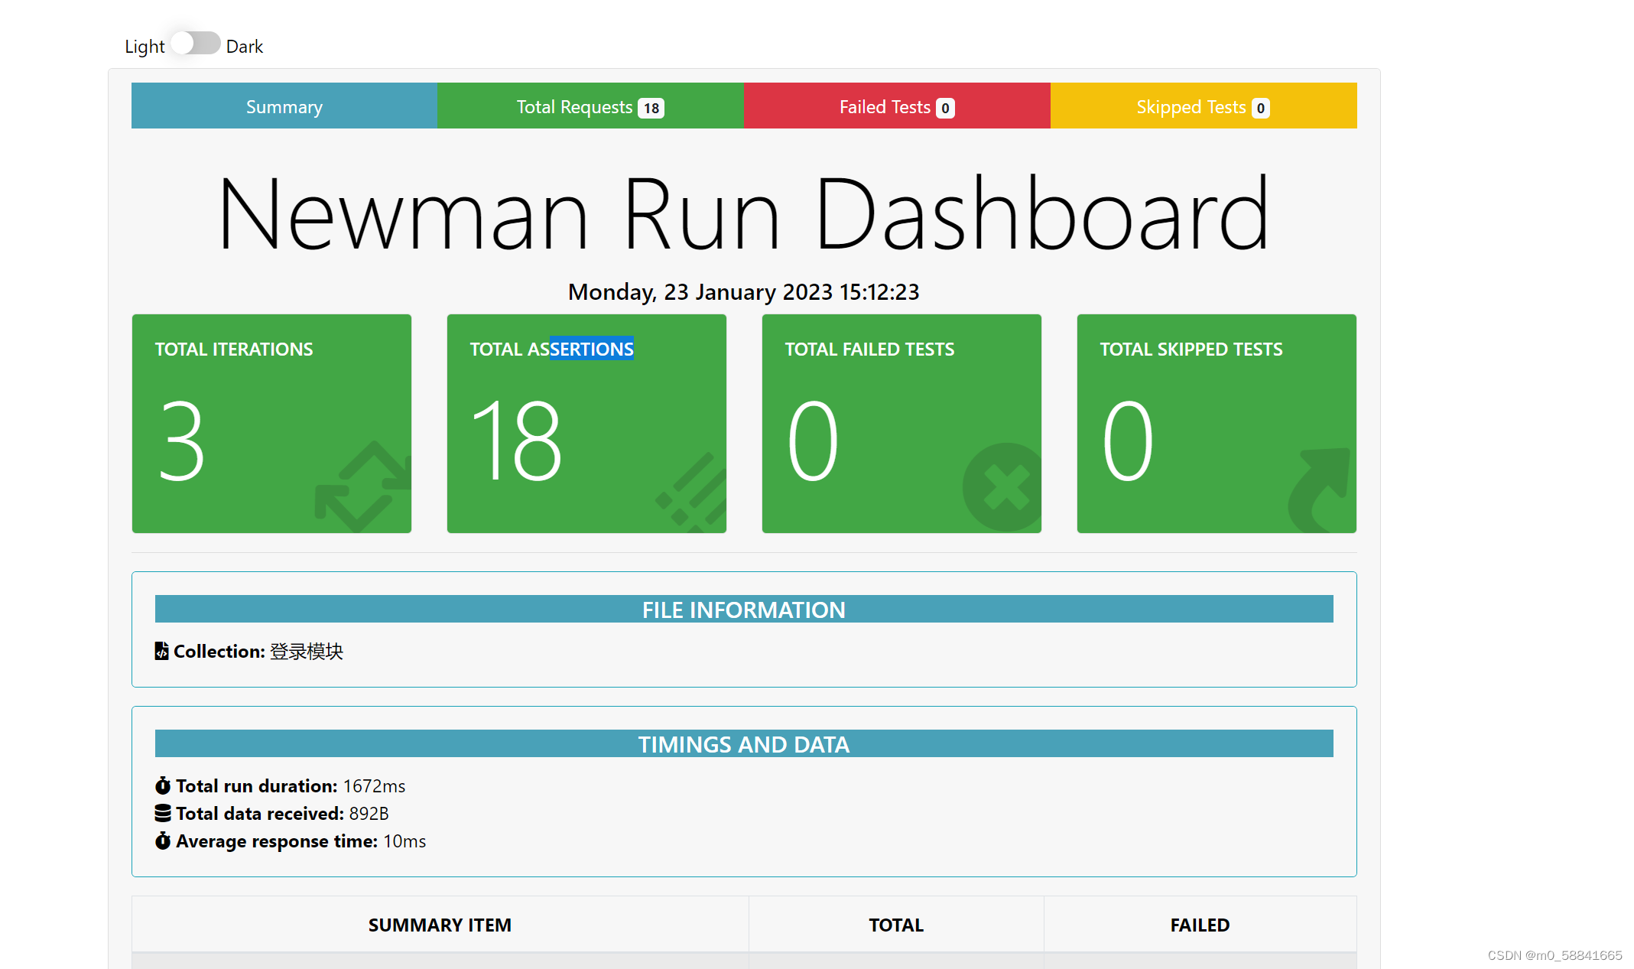Screen dimensions: 1634x969
Task: Click the assertions count 18
Action: point(517,441)
